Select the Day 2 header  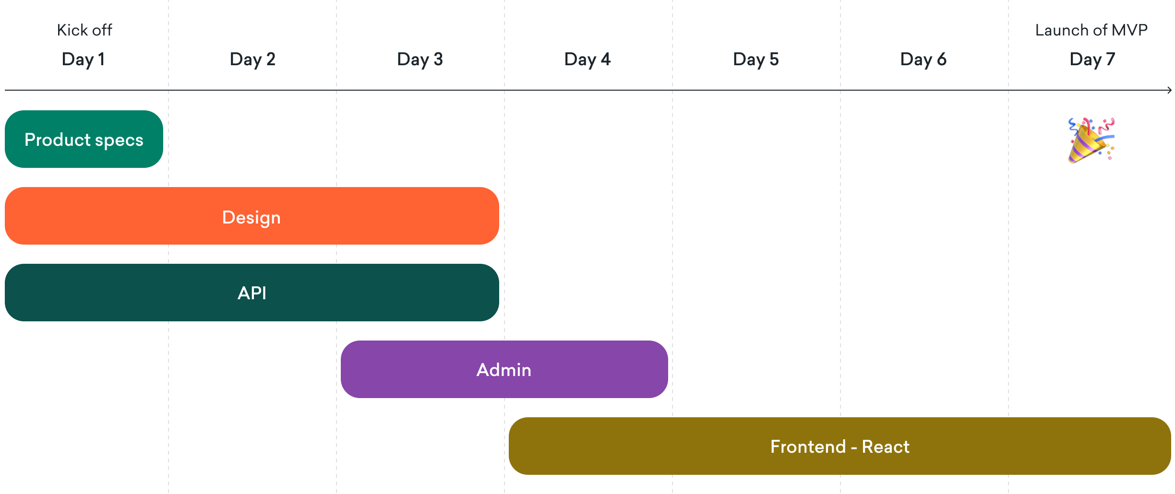pos(252,59)
